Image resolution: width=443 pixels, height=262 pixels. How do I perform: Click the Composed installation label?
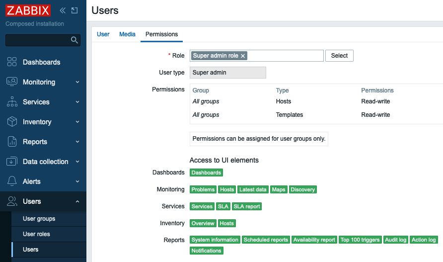[x=35, y=24]
